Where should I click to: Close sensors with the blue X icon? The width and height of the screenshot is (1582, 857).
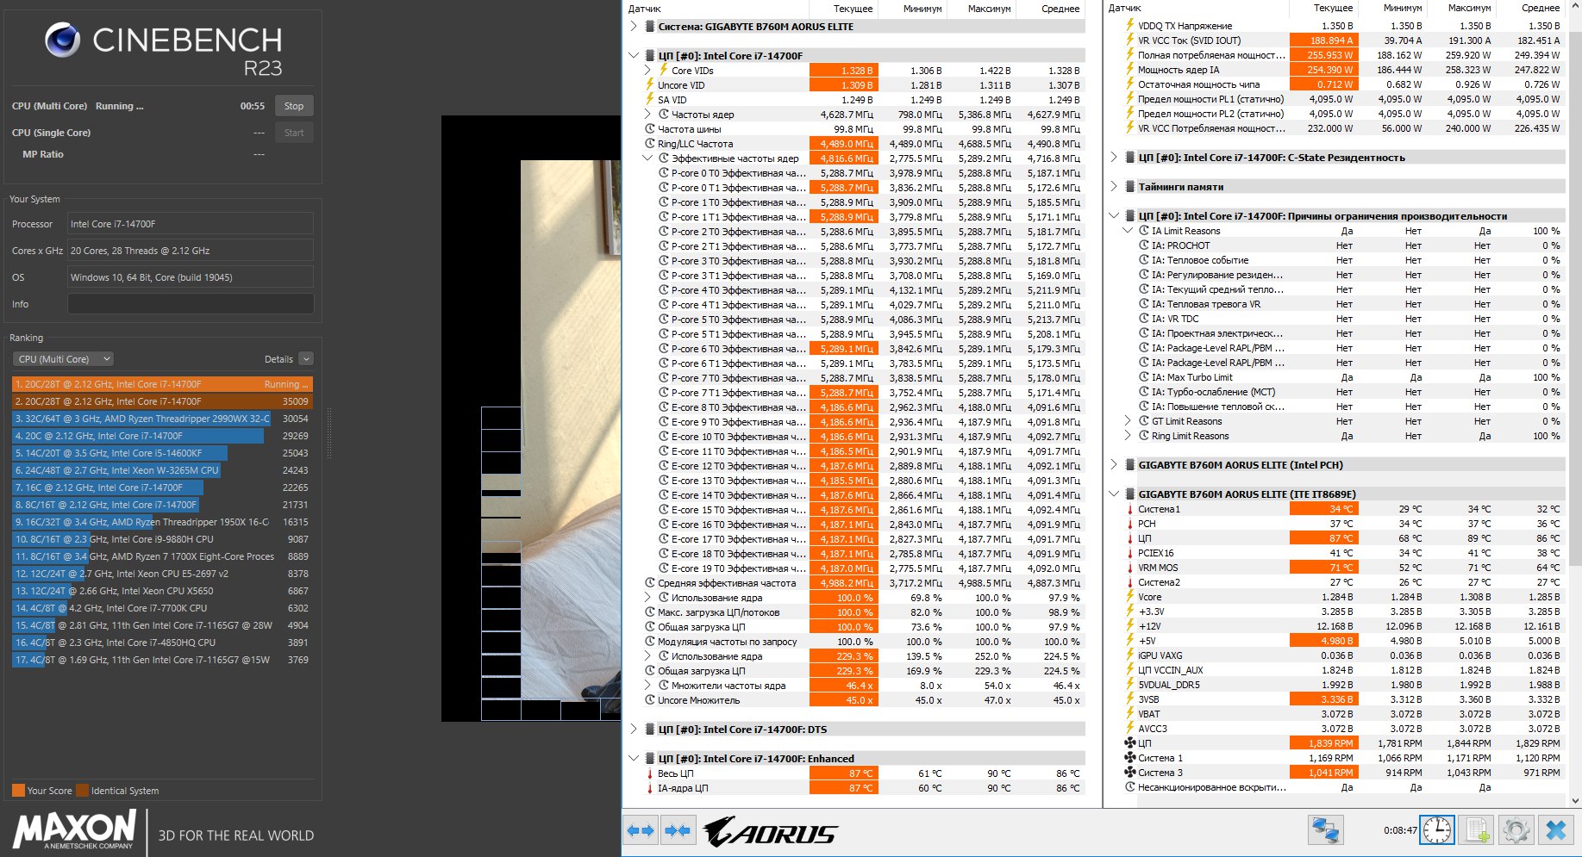click(1556, 830)
